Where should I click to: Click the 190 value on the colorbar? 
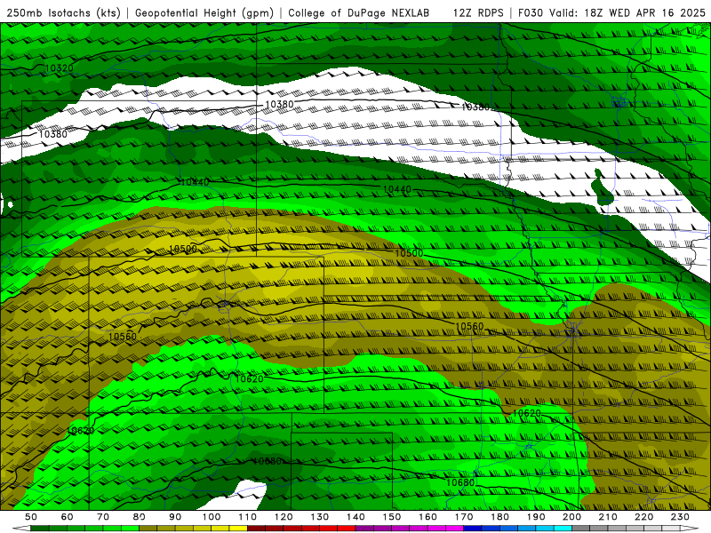(x=536, y=517)
